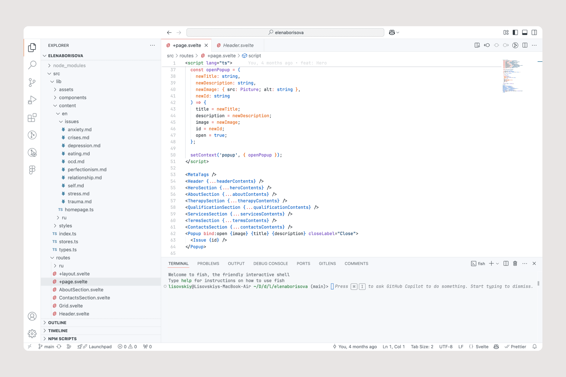Open the terminal launch profile dropdown
Screen dimensions: 566x377
pyautogui.click(x=498, y=264)
